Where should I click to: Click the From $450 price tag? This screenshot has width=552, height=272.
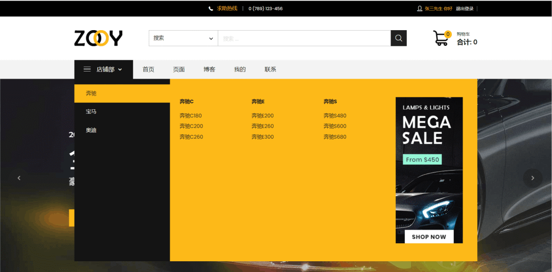[x=422, y=160]
